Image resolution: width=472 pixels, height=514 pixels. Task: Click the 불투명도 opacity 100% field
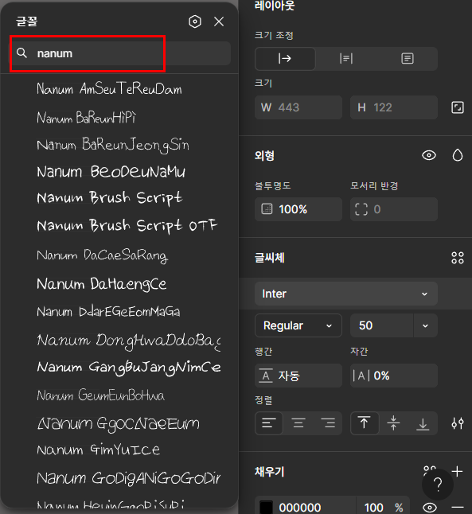pyautogui.click(x=298, y=209)
